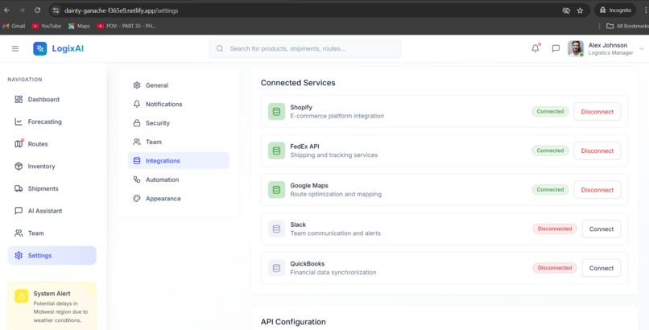649x330 pixels.
Task: Click Shopify's Connected status badge
Action: (550, 111)
